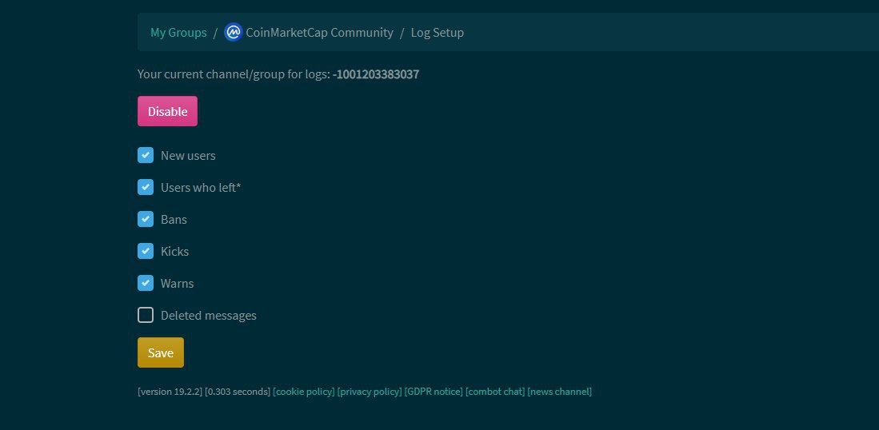Image resolution: width=879 pixels, height=430 pixels.
Task: Click the version 19.2.2 footer text
Action: click(170, 392)
